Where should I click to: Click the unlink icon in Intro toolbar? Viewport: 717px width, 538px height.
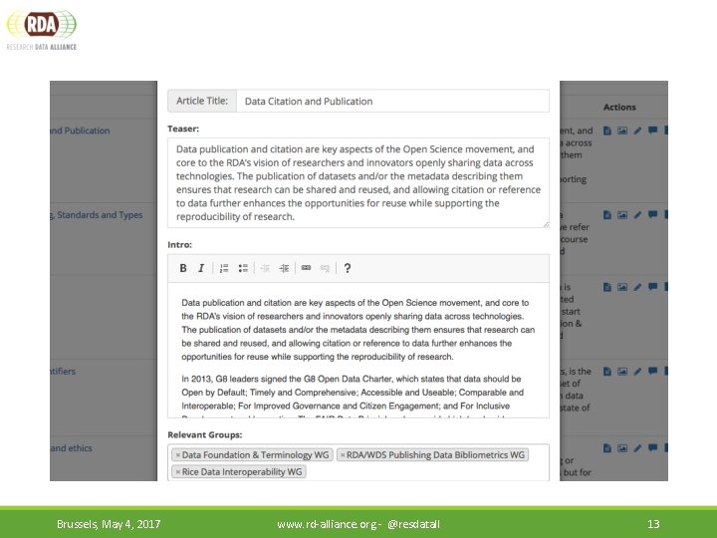click(325, 268)
